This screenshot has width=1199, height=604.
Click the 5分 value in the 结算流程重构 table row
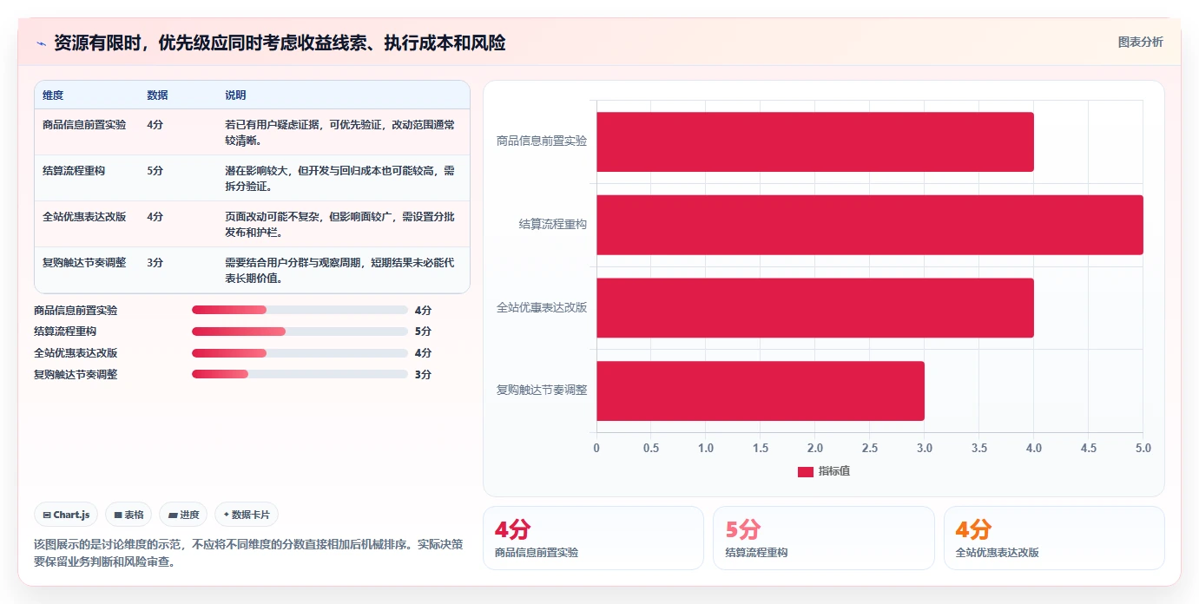[x=155, y=171]
